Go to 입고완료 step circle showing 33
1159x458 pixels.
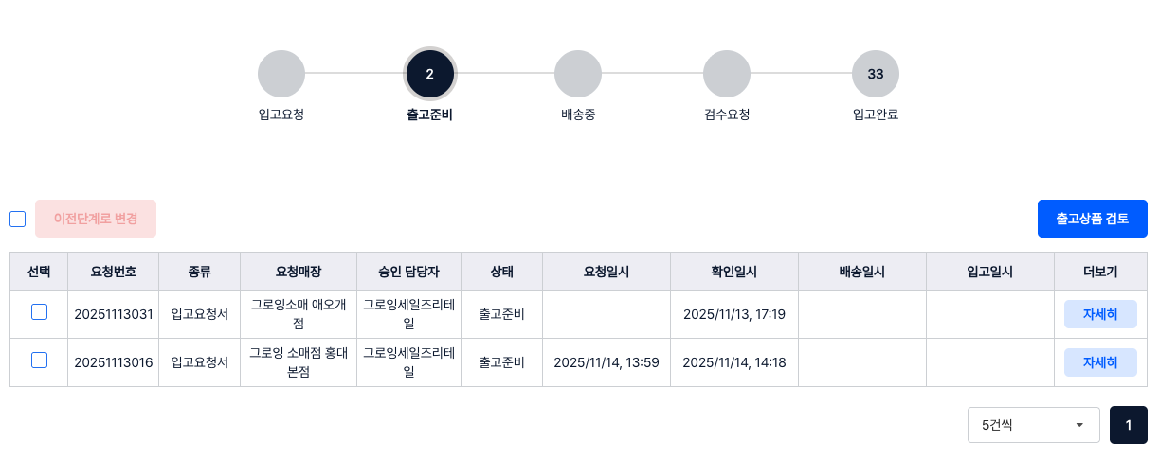click(876, 74)
